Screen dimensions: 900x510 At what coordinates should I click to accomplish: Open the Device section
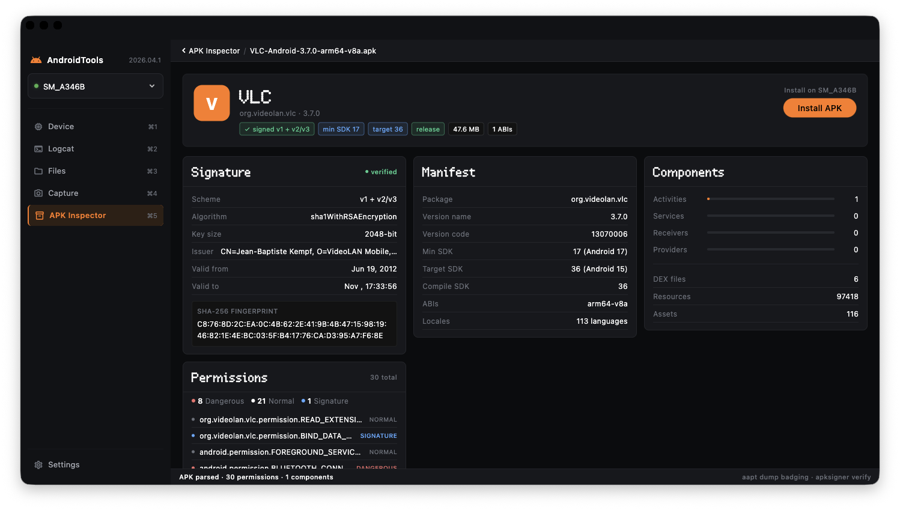tap(96, 127)
